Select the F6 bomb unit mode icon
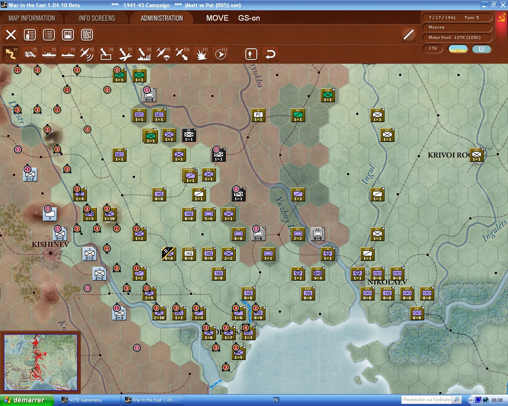The width and height of the screenshot is (508, 406). (106, 54)
